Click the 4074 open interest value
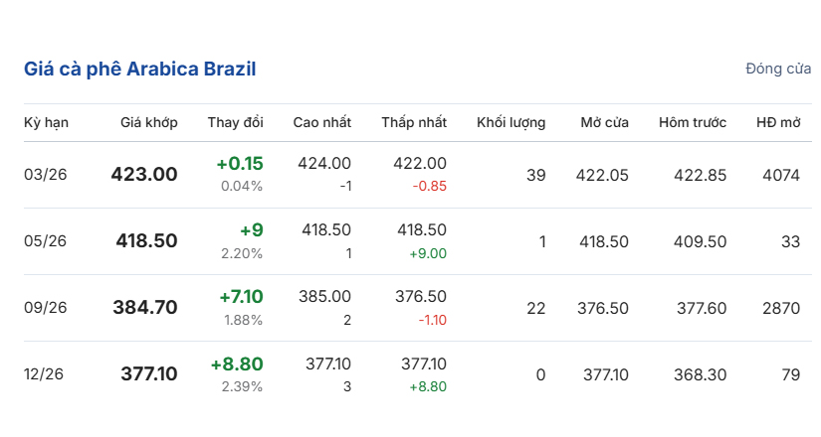This screenshot has height=437, width=821. (781, 175)
